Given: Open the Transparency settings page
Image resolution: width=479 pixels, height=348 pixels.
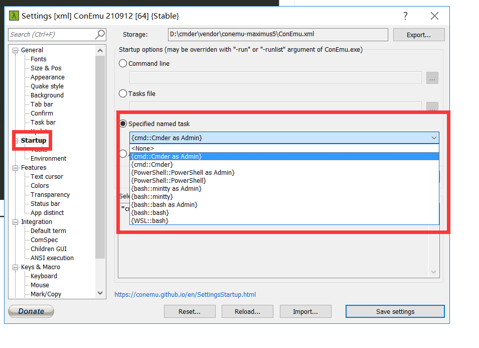Looking at the screenshot, I should (x=50, y=194).
